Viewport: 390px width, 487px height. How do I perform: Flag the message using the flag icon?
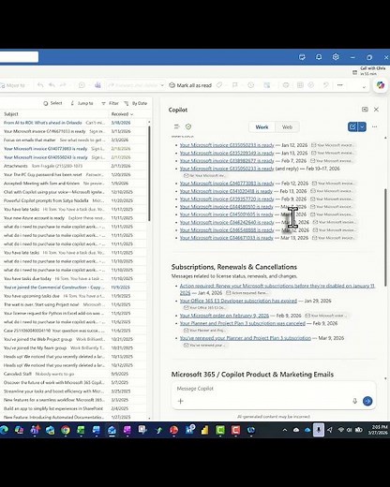(x=235, y=85)
